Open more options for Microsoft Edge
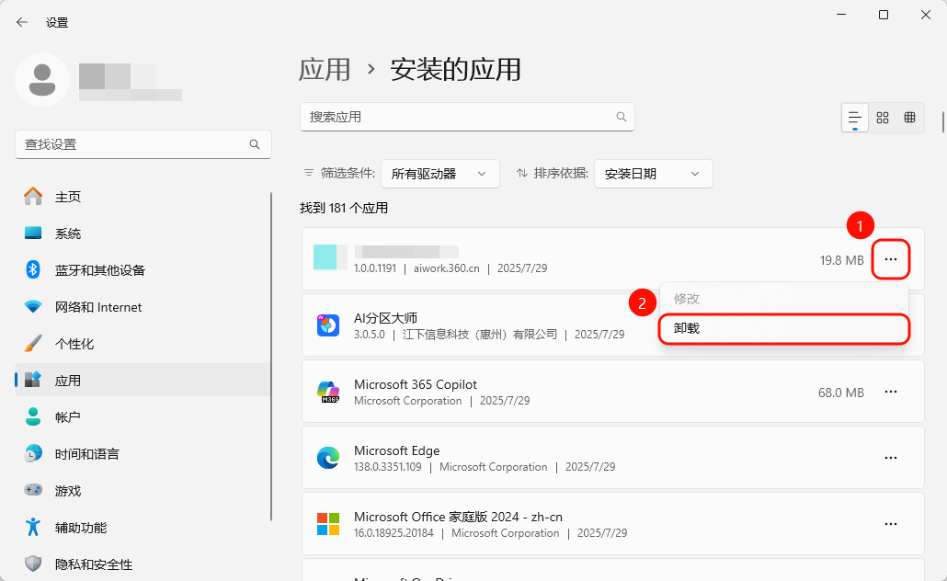The width and height of the screenshot is (947, 581). [x=891, y=458]
